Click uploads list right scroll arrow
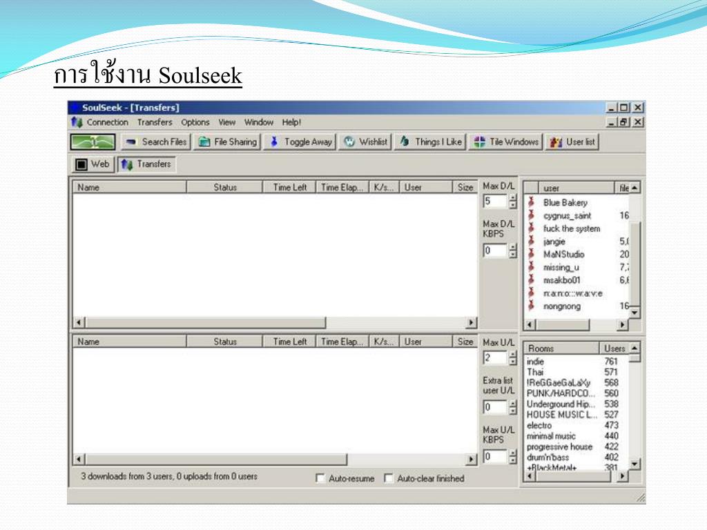Viewport: 707px width, 530px height. 471,459
